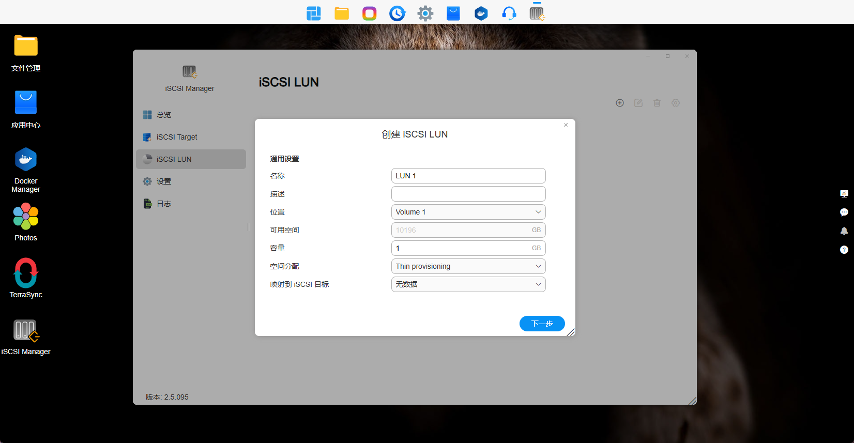Open Docker Manager icon in top bar

tap(481, 13)
